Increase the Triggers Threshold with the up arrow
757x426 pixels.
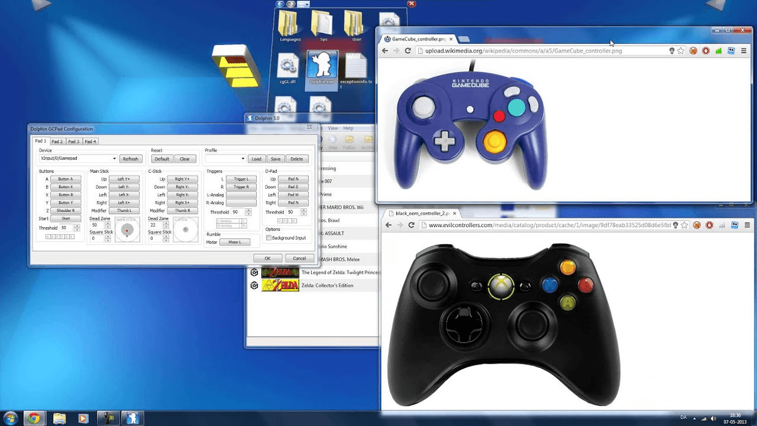pos(249,210)
